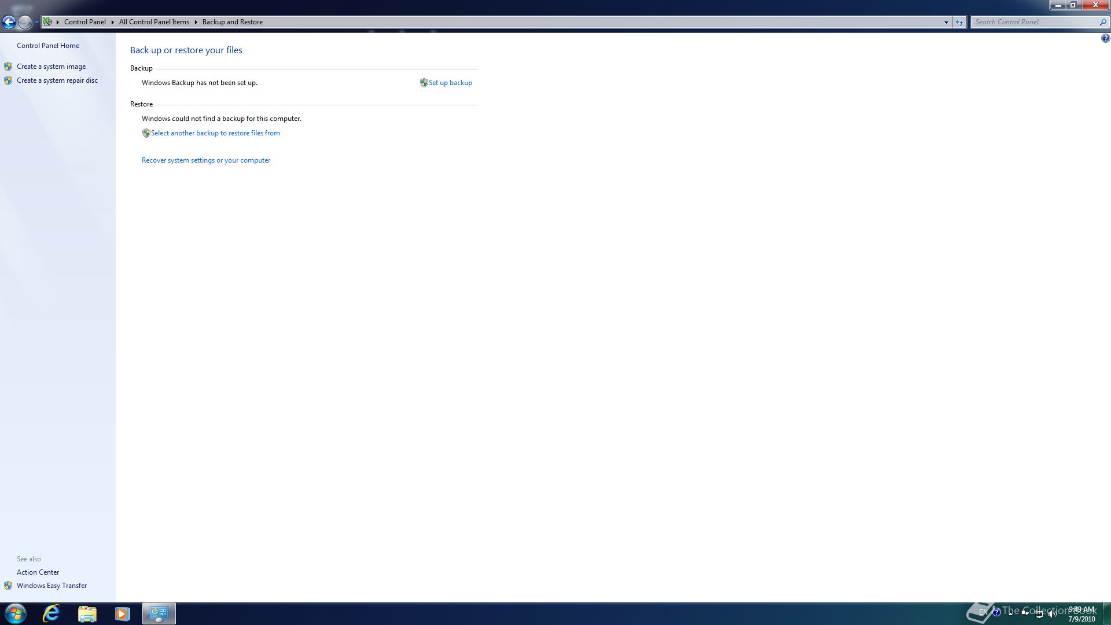
Task: Select Control Panel in the breadcrumb
Action: [85, 22]
